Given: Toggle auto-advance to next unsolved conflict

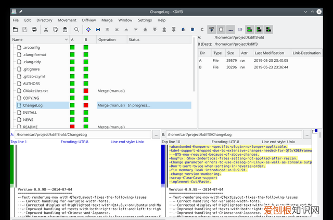Looking at the screenshot, I should tap(212, 30).
